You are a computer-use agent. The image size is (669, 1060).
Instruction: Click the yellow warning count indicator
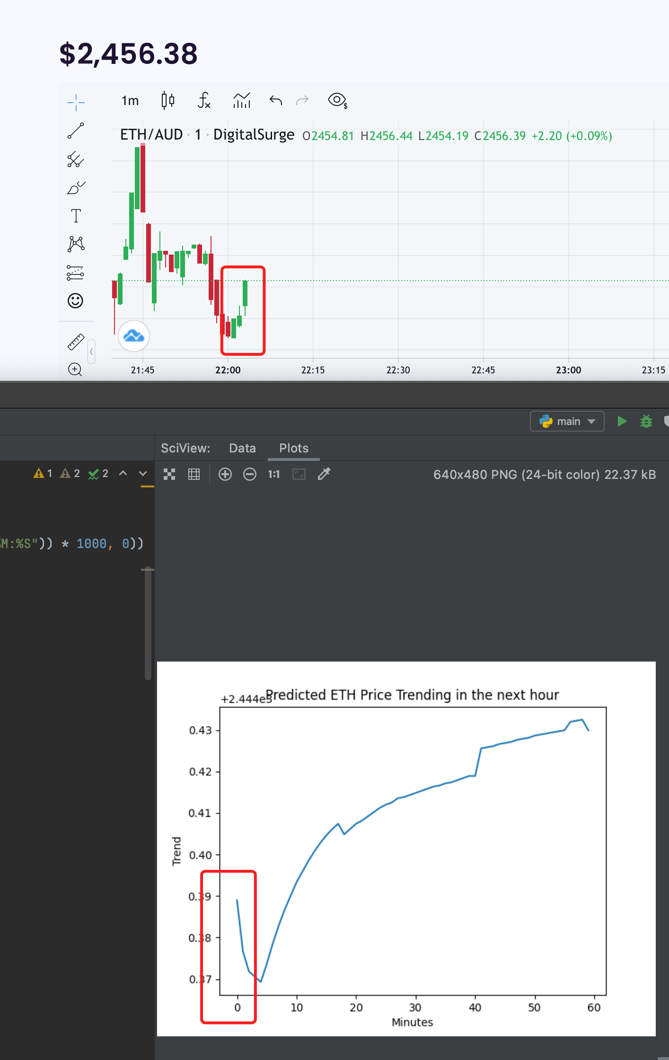(x=43, y=474)
